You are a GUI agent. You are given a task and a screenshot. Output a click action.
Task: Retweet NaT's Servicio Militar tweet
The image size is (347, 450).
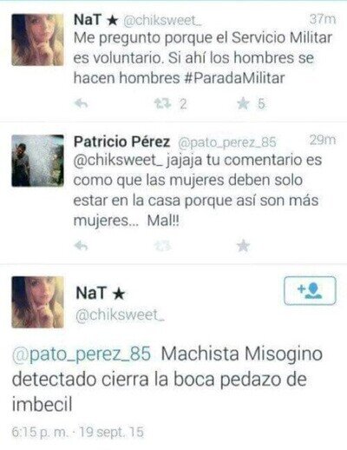point(162,103)
